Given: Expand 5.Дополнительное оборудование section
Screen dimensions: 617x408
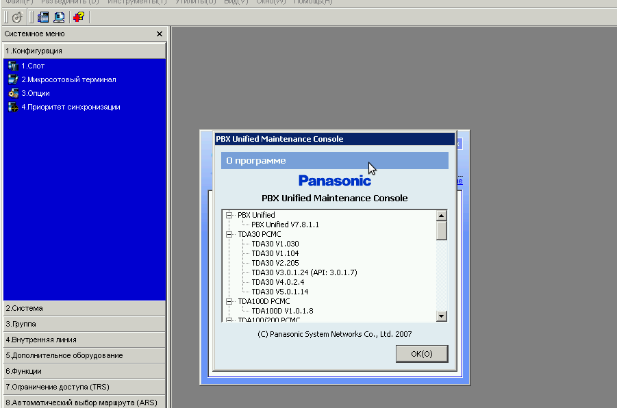Looking at the screenshot, I should [x=85, y=356].
